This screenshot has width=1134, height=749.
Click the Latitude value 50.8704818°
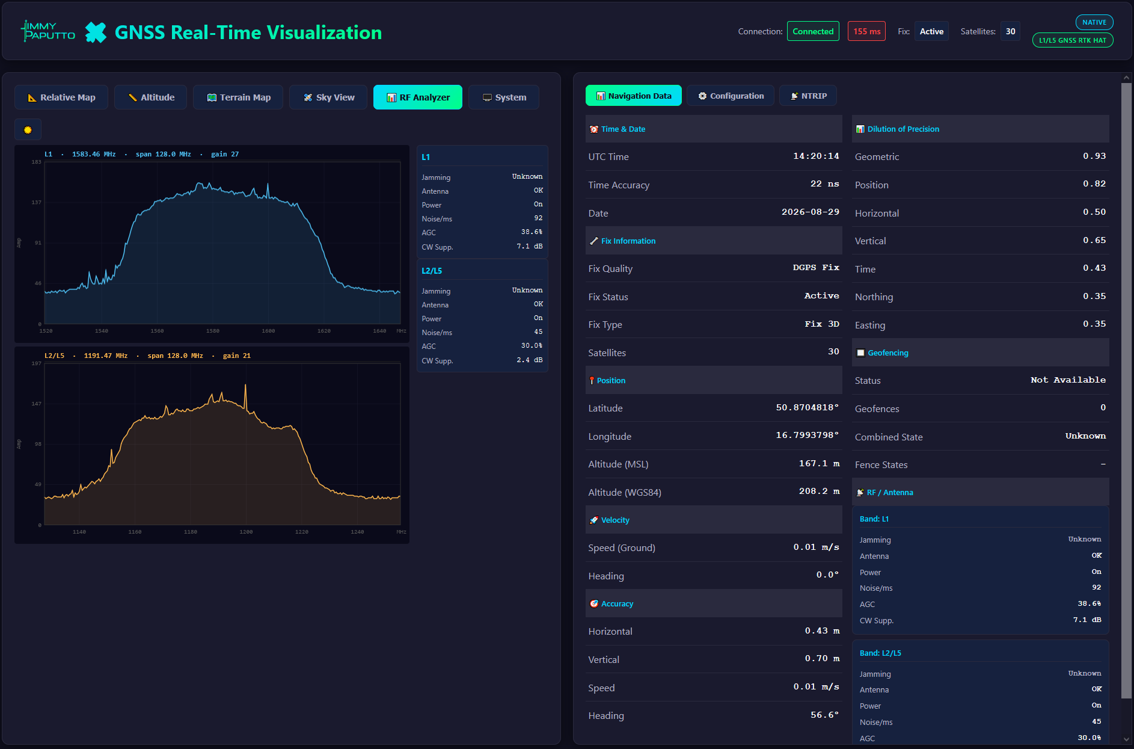point(807,408)
